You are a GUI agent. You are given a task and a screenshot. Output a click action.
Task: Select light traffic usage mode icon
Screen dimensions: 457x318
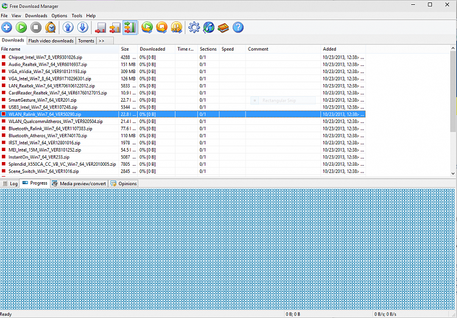[101, 27]
